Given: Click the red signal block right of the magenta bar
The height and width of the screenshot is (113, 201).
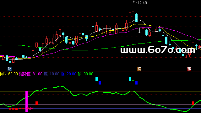Looking at the screenshot, I should coord(36,103).
